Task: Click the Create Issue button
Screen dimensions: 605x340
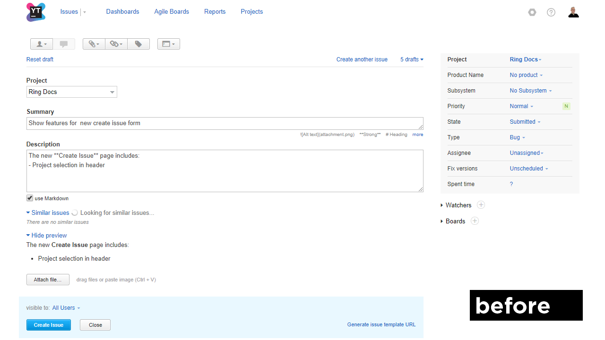Action: coord(49,325)
